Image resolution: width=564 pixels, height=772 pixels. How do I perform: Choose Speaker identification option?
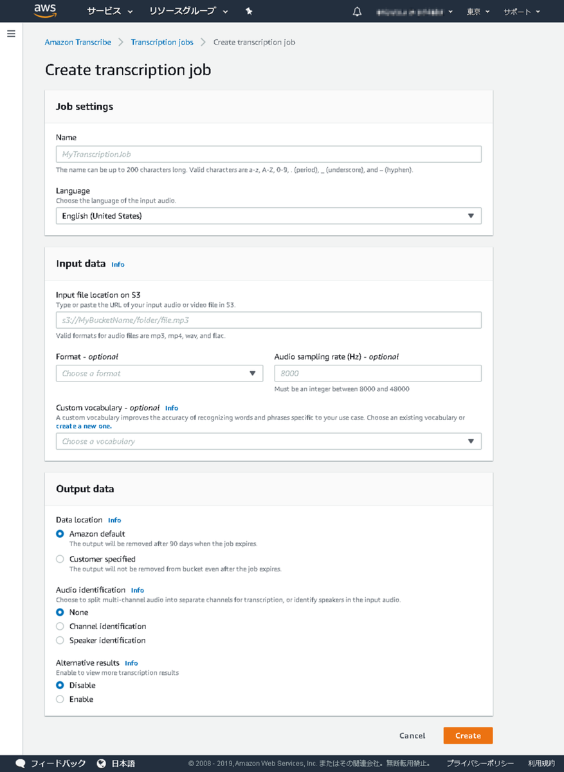[x=60, y=641]
